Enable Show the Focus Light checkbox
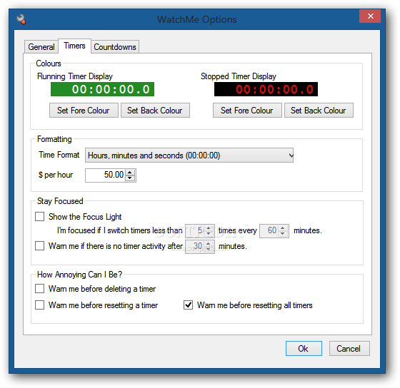400x388 pixels. pos(39,217)
